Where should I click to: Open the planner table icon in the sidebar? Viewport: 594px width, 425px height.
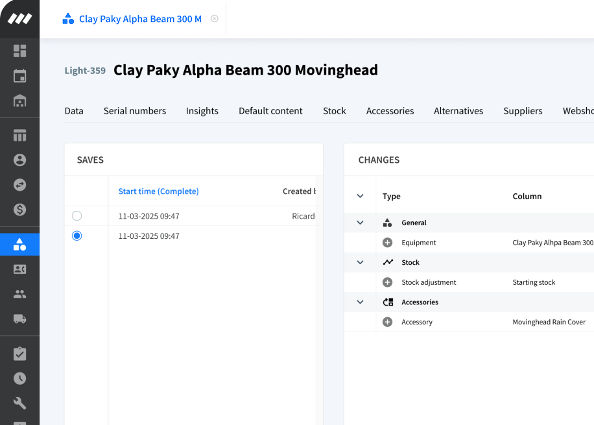19,135
